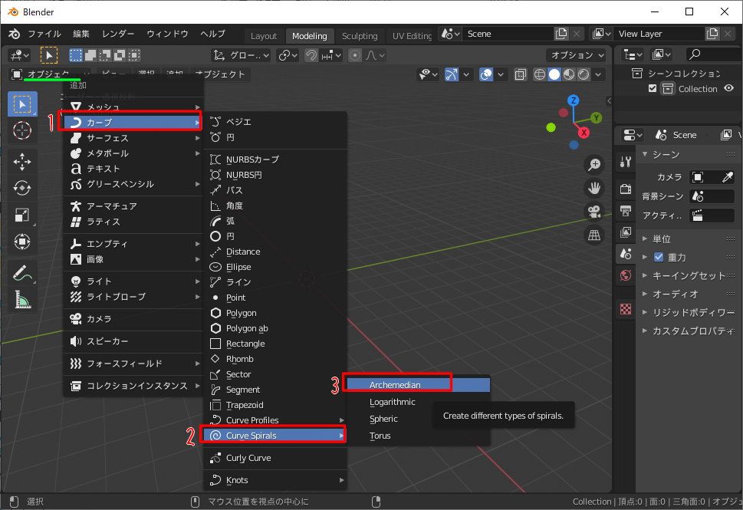
Task: Switch to wireframe shading mode
Action: pyautogui.click(x=539, y=74)
